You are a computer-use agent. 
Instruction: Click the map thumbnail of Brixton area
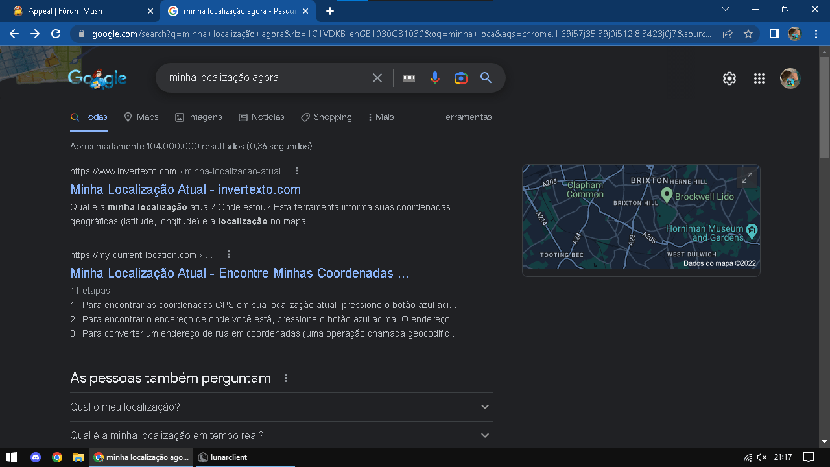pyautogui.click(x=641, y=217)
